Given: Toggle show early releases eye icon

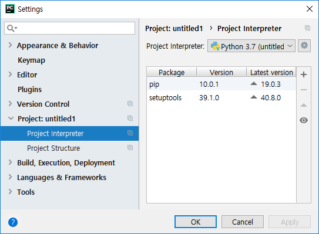Looking at the screenshot, I should (x=304, y=120).
